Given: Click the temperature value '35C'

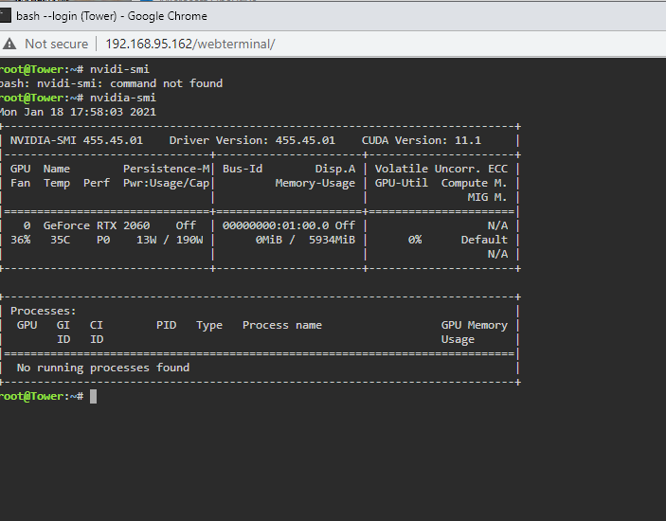Looking at the screenshot, I should [x=60, y=240].
